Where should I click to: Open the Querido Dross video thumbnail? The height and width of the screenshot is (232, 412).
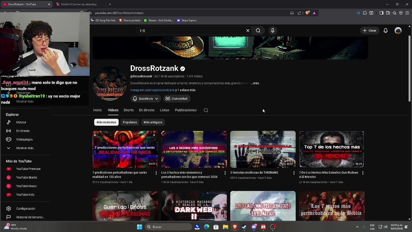[125, 206]
